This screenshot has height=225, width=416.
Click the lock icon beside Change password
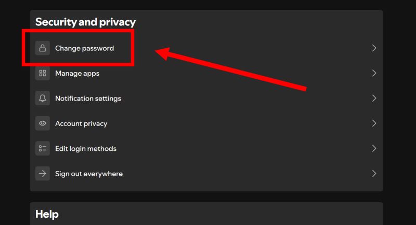[43, 48]
